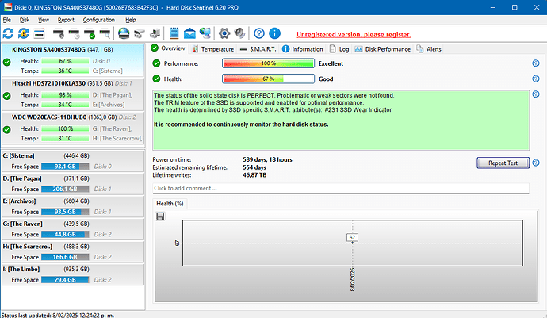Click the 206,1 GB free space bar

click(65, 189)
